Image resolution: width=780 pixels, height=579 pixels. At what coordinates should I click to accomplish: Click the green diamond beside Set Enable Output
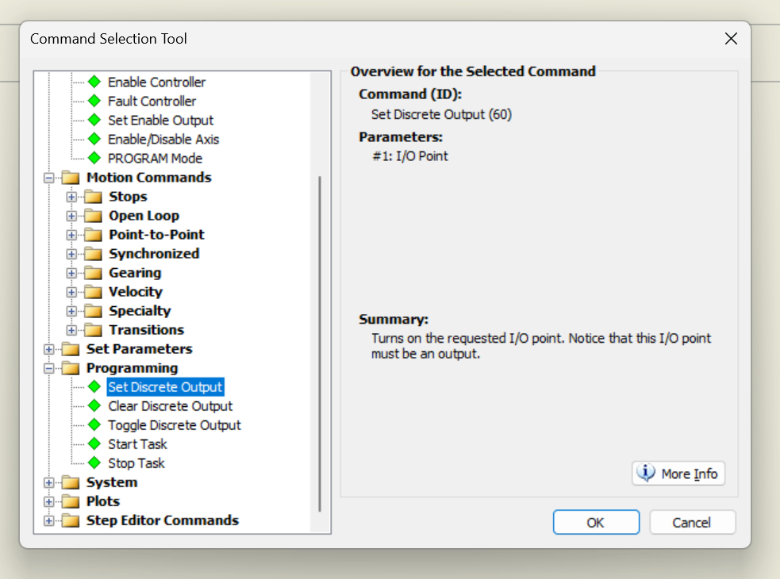pyautogui.click(x=94, y=120)
